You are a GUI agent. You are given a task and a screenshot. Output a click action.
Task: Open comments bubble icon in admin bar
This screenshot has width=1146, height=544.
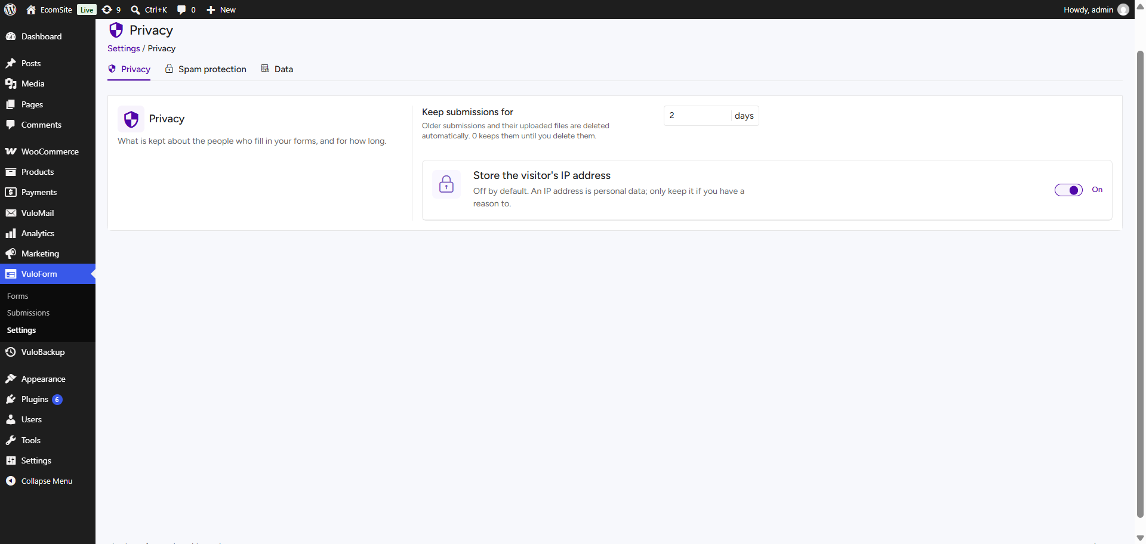click(x=181, y=10)
